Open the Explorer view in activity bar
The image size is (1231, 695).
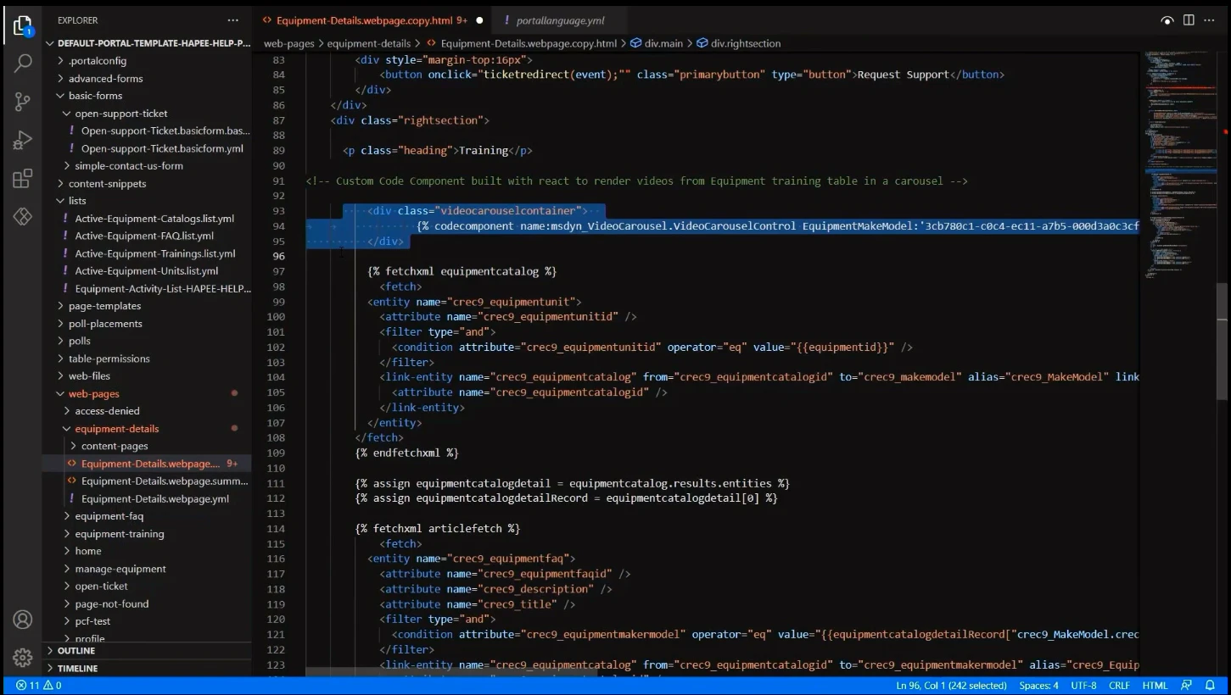coord(23,25)
